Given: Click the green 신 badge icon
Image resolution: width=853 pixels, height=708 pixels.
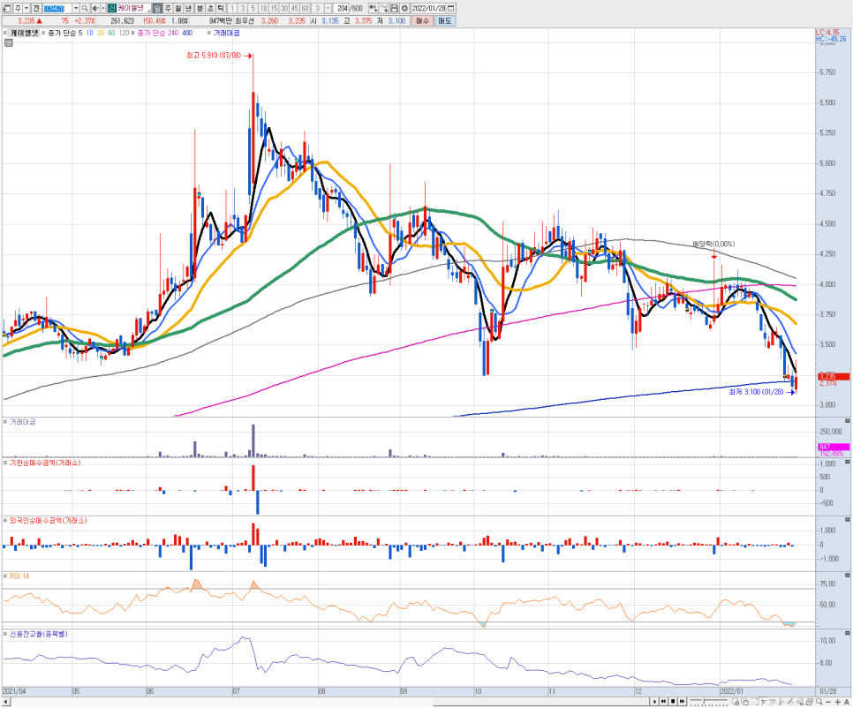Looking at the screenshot, I should [111, 8].
